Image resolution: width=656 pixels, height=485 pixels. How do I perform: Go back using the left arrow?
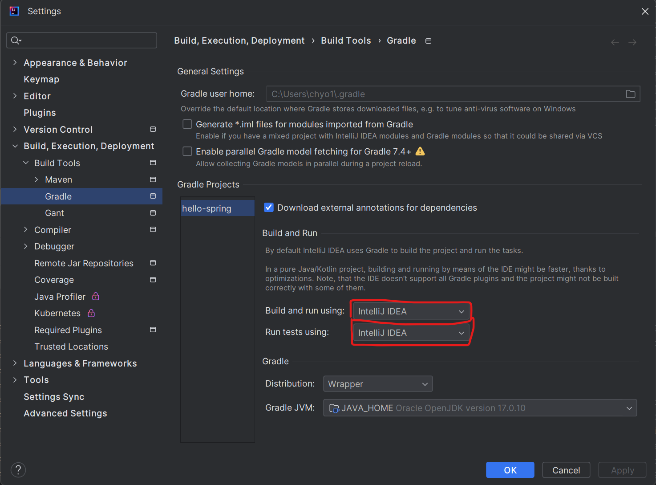(x=615, y=42)
